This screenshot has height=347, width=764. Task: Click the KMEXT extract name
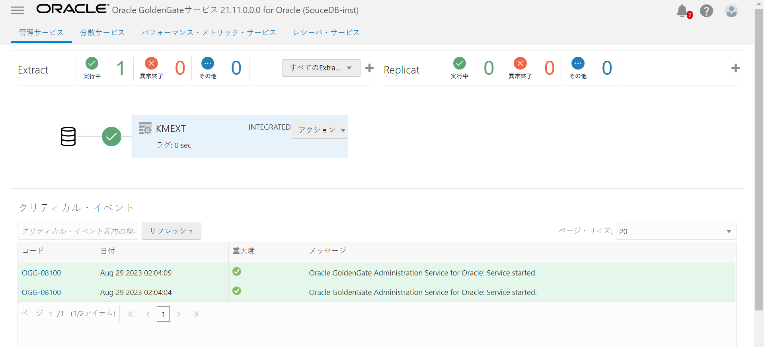click(x=171, y=129)
